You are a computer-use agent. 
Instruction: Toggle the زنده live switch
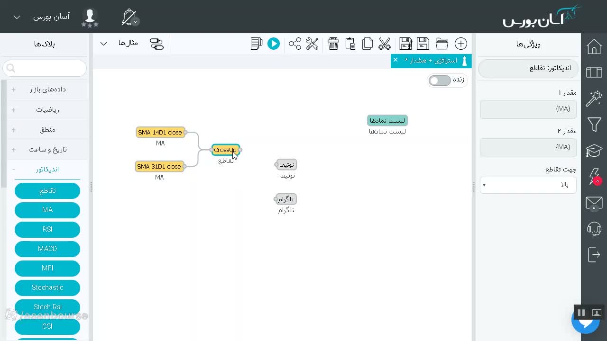440,81
